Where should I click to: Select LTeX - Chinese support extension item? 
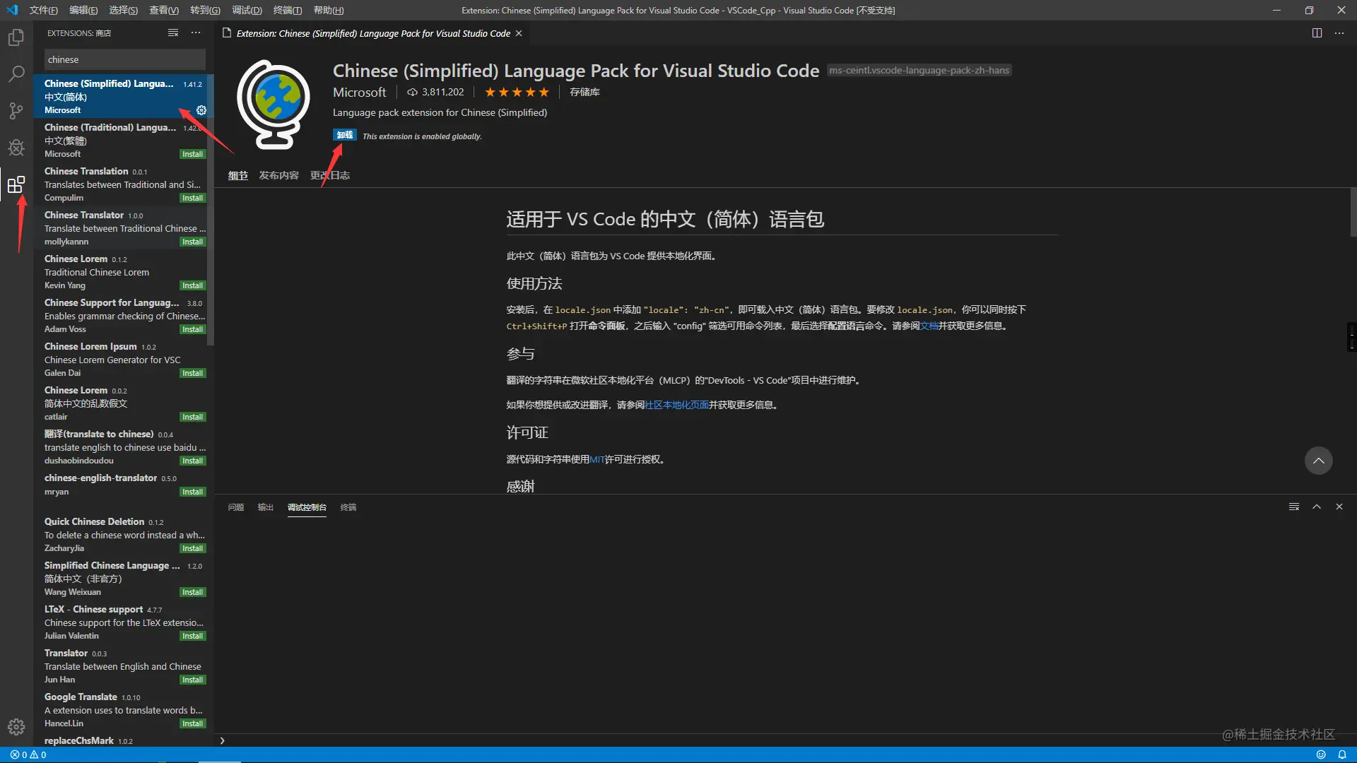click(123, 622)
